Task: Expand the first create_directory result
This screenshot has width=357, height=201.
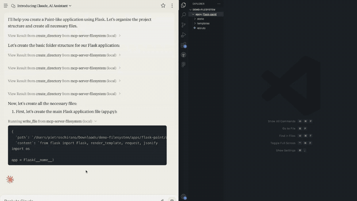Action: pyautogui.click(x=64, y=35)
